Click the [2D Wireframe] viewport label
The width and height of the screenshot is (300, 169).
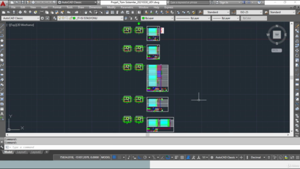coord(25,25)
